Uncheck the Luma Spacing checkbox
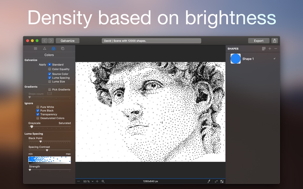Image resolution: width=303 pixels, height=189 pixels. pyautogui.click(x=50, y=78)
